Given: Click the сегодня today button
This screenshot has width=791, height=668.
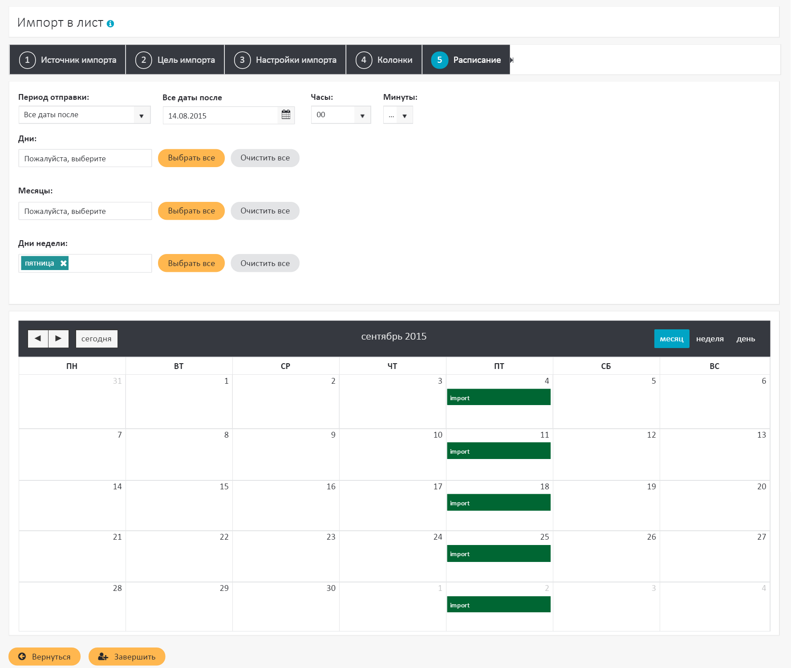Looking at the screenshot, I should [x=97, y=339].
